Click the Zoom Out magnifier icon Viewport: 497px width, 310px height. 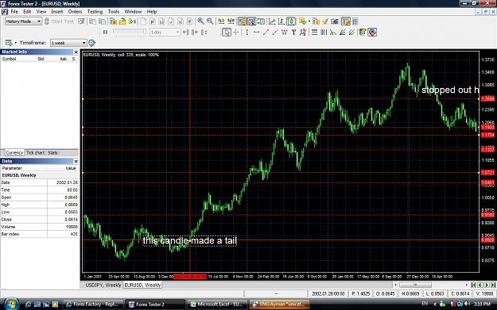pyautogui.click(x=210, y=21)
